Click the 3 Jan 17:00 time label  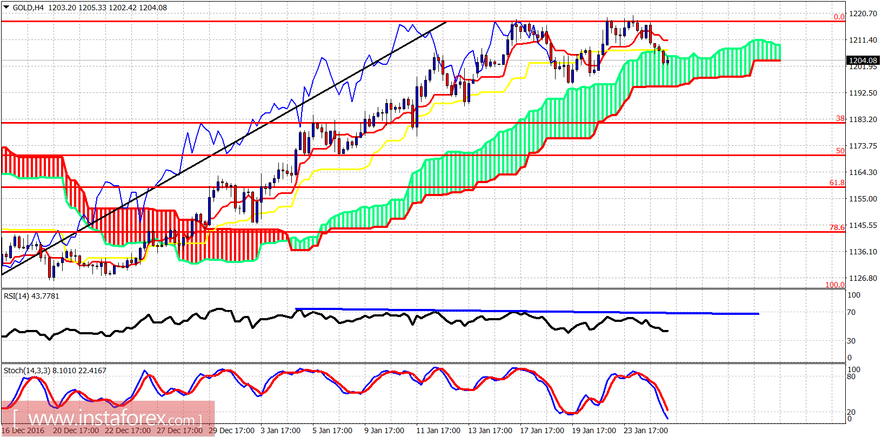pyautogui.click(x=280, y=430)
